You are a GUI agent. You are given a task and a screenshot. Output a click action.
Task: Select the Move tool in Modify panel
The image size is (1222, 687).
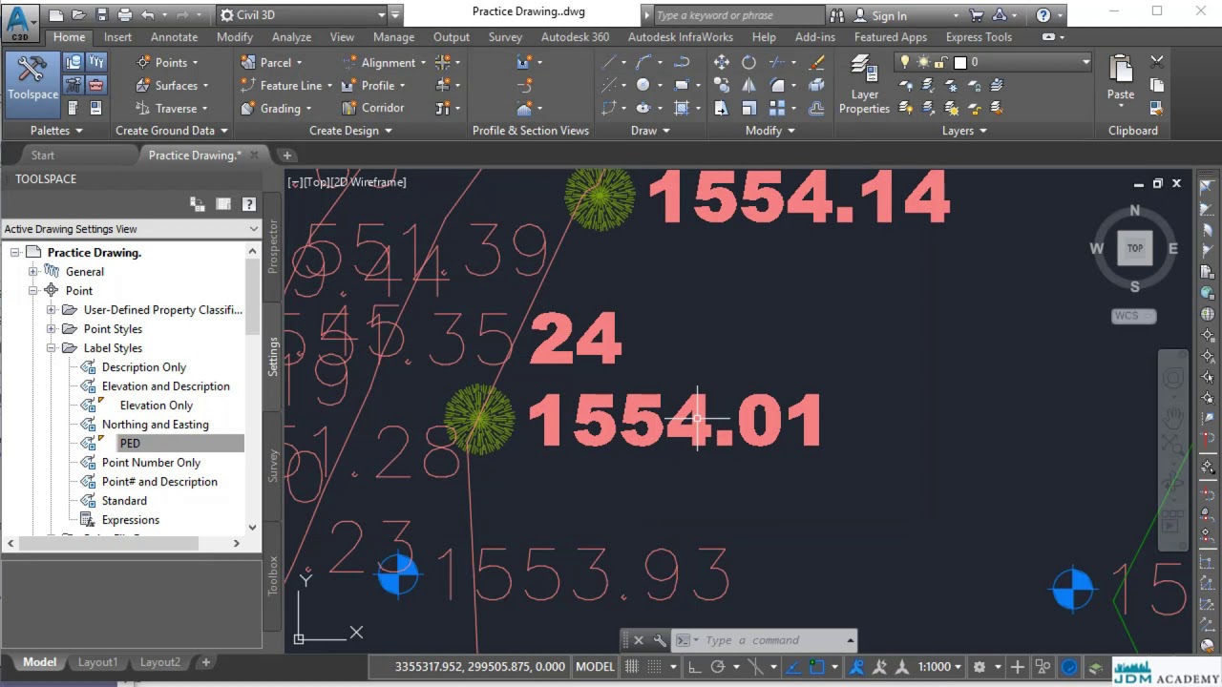tap(722, 62)
